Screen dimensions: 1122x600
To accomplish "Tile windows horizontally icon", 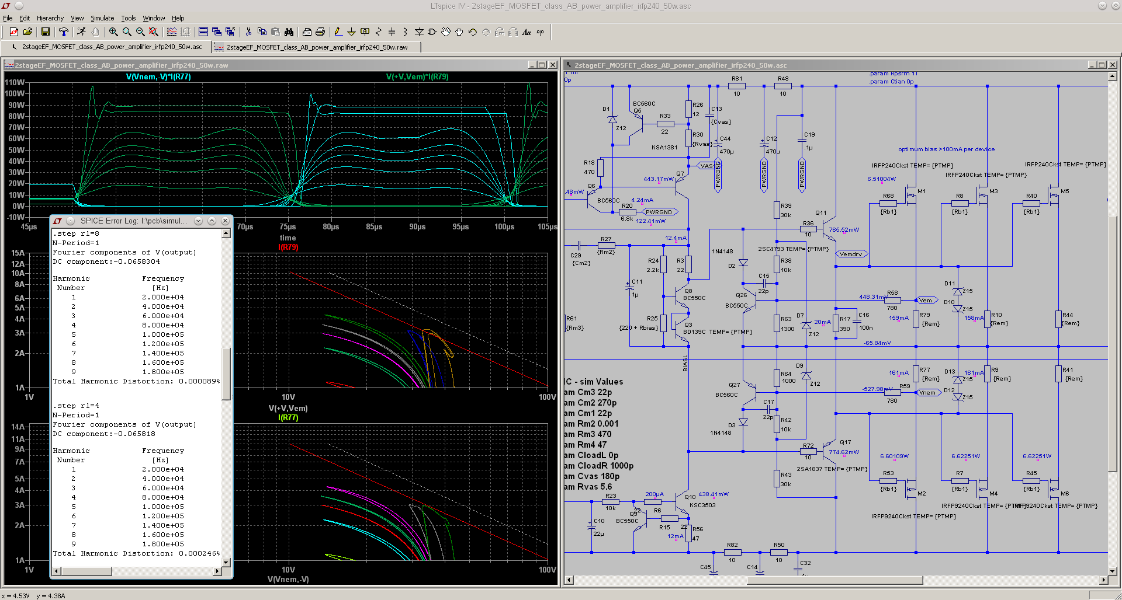I will pos(203,32).
